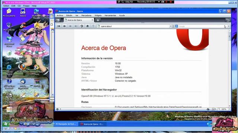Click the Windows XP system value
The height and width of the screenshot is (133, 238).
(x=121, y=74)
